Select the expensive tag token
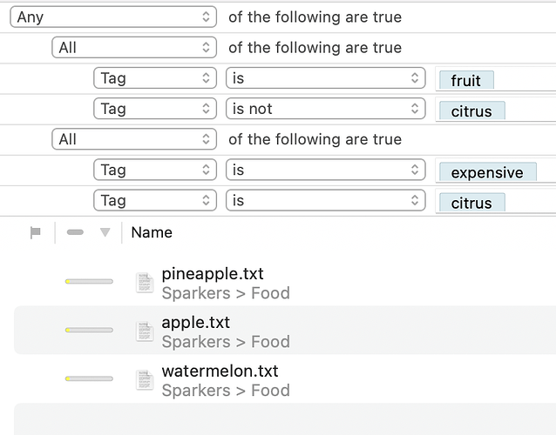The image size is (556, 435). [x=487, y=172]
